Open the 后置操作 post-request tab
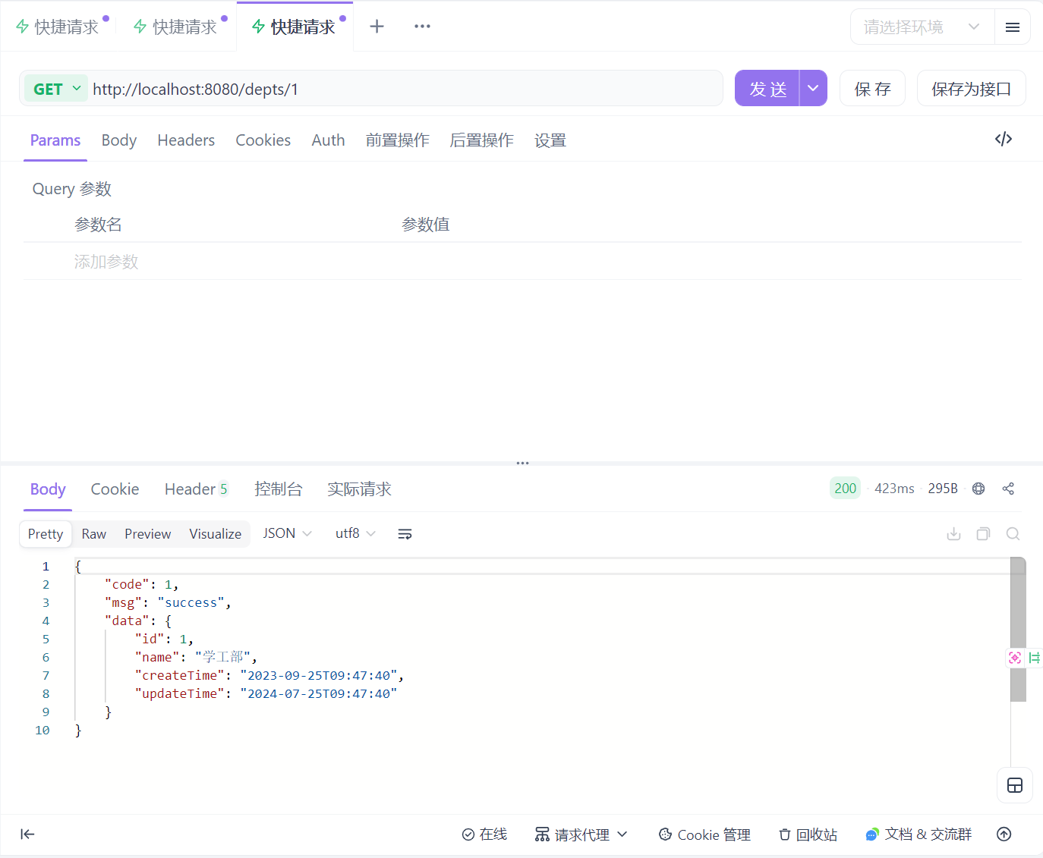Image resolution: width=1043 pixels, height=858 pixels. (x=482, y=140)
